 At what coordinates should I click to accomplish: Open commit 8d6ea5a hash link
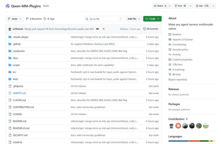[124, 29]
